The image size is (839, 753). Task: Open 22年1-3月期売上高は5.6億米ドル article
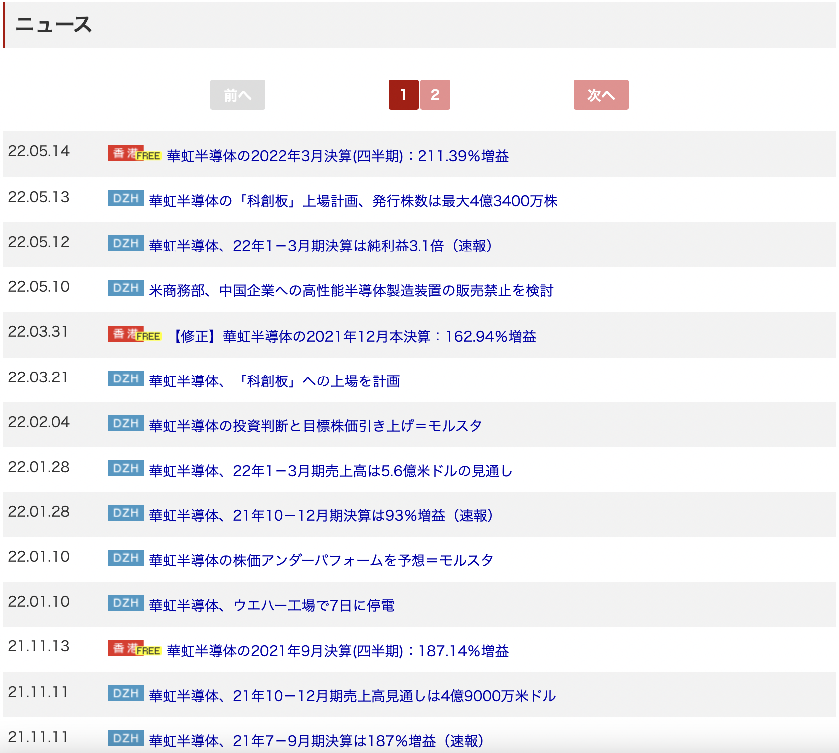point(331,471)
